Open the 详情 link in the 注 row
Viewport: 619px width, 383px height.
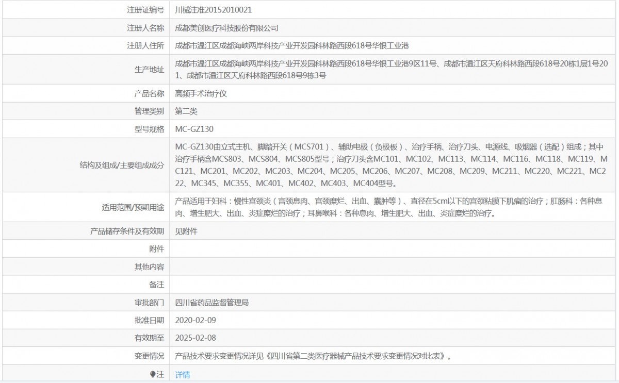(183, 375)
